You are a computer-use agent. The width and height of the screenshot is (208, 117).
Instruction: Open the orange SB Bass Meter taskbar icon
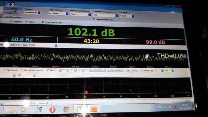tap(94, 109)
